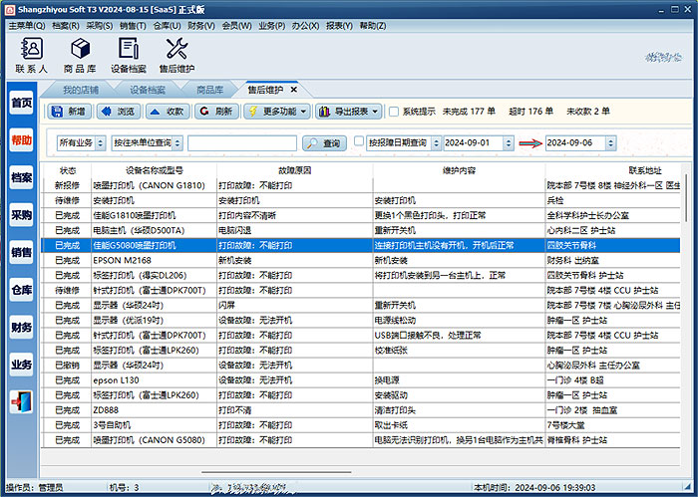Open the 会员(W) menu

pos(237,26)
